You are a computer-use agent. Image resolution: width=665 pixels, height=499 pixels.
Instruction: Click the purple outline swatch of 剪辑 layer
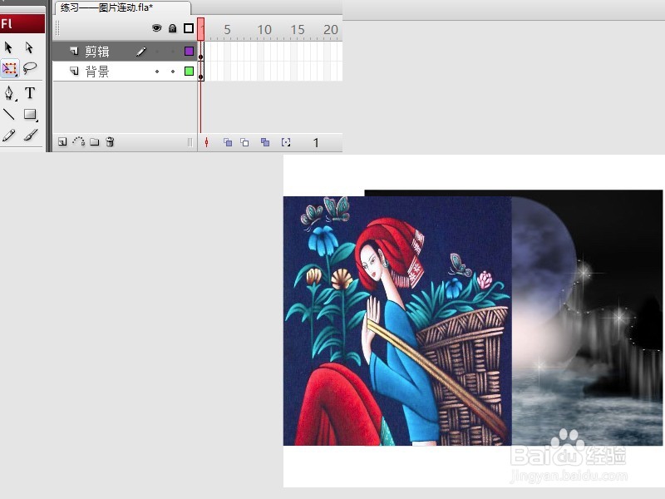point(190,52)
